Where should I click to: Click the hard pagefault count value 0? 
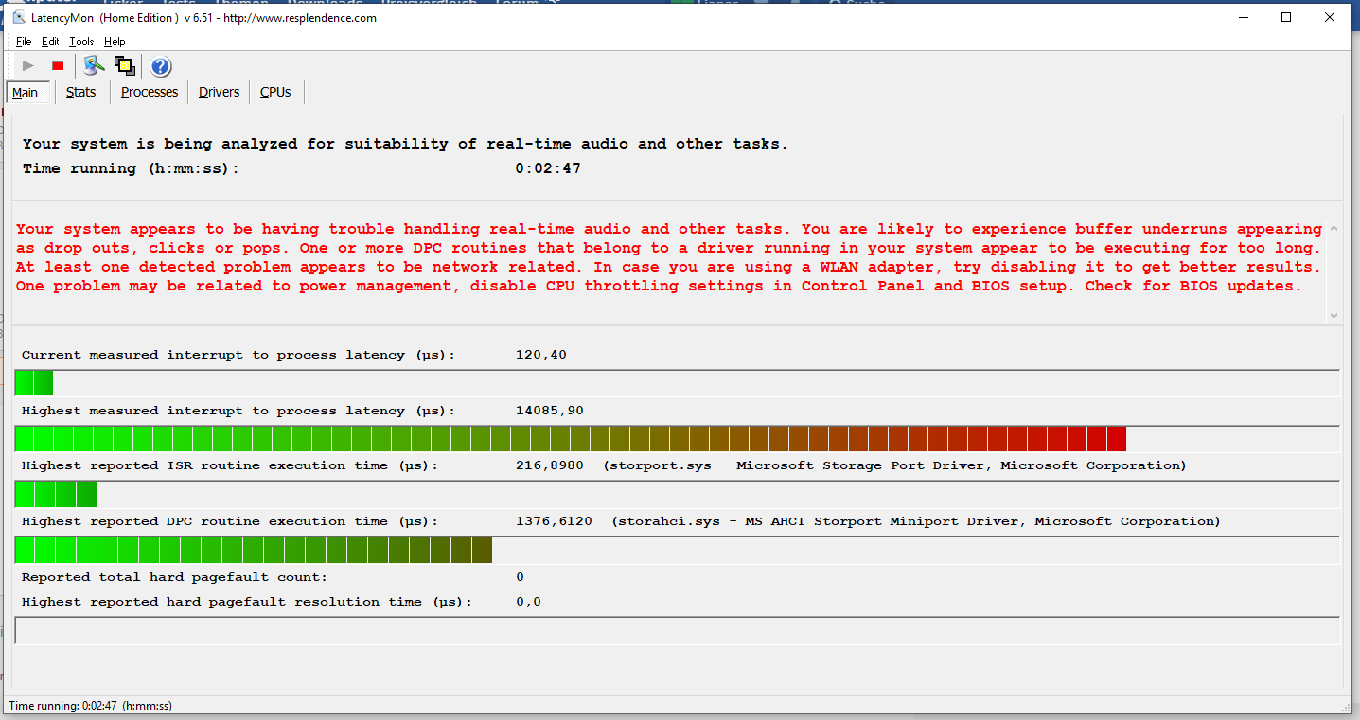pyautogui.click(x=521, y=577)
